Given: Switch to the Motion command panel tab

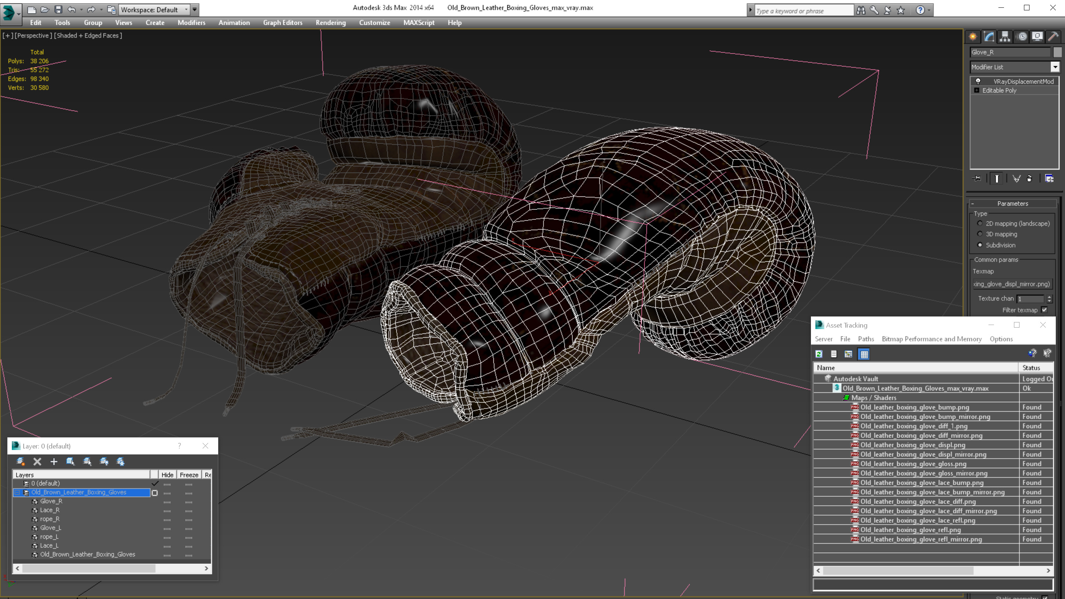Looking at the screenshot, I should 1022,36.
